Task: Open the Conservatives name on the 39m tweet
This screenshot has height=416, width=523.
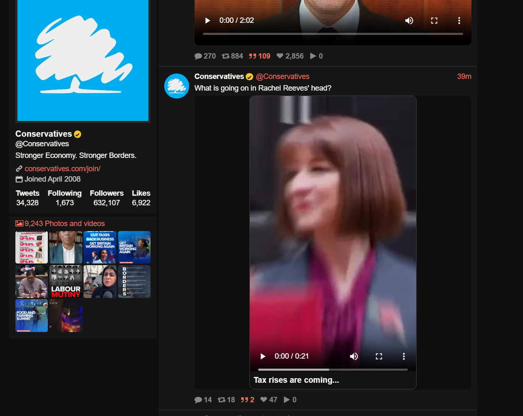Action: tap(219, 76)
